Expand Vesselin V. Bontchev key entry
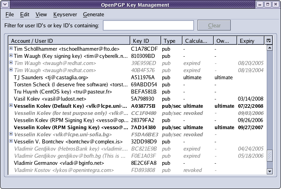 tap(11, 141)
